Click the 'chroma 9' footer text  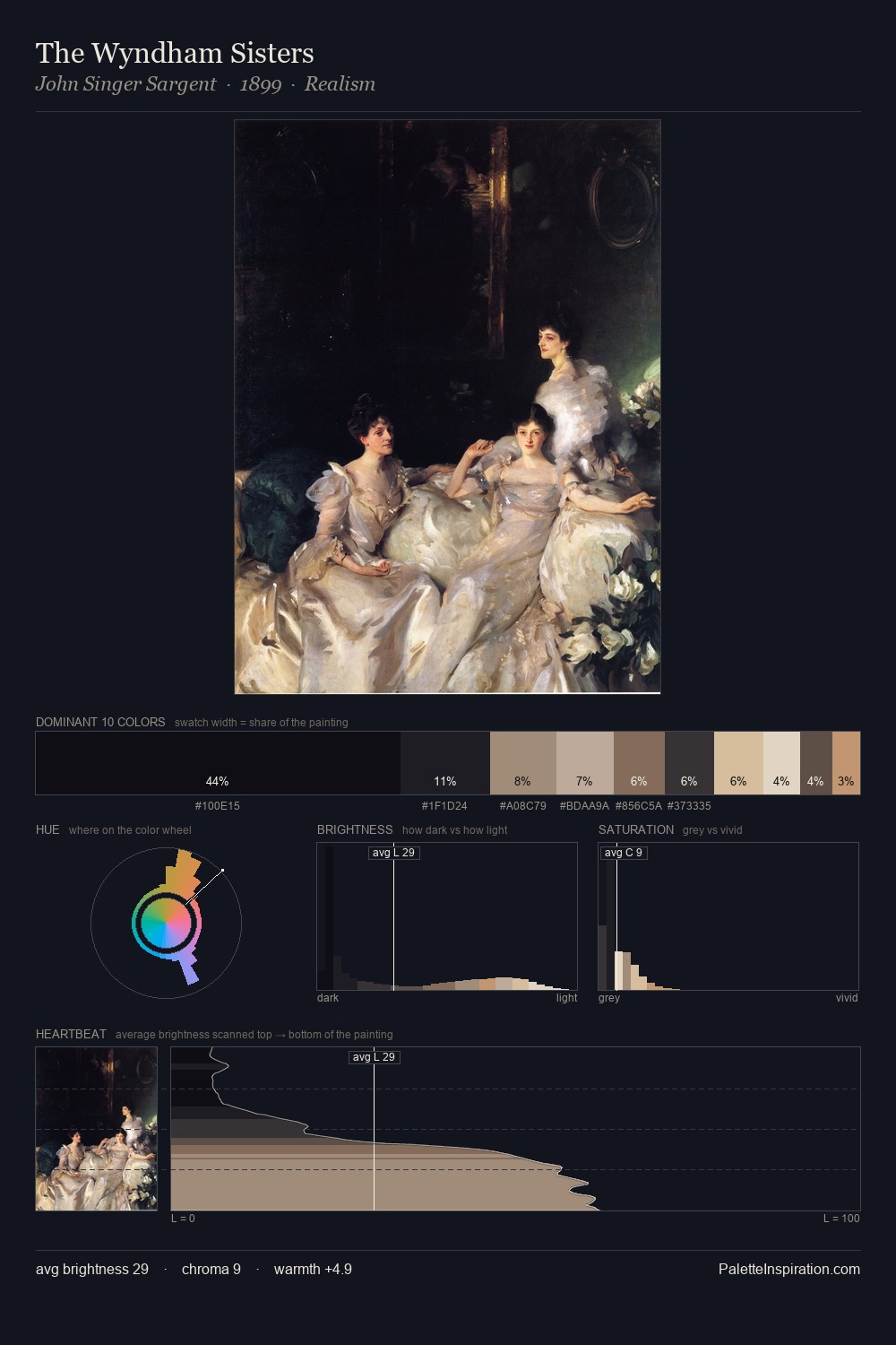click(x=211, y=1269)
